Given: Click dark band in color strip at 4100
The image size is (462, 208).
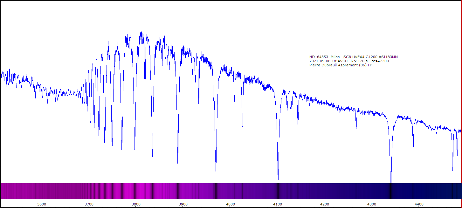Looking at the screenshot, I should pos(278,191).
